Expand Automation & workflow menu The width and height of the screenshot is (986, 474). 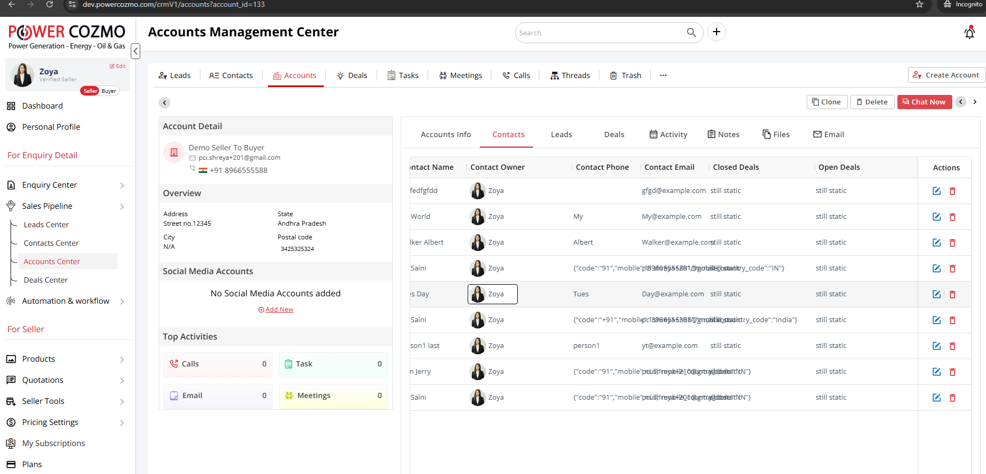(122, 302)
